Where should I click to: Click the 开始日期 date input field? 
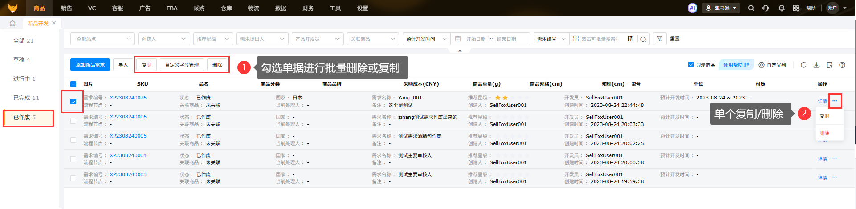[x=476, y=39]
